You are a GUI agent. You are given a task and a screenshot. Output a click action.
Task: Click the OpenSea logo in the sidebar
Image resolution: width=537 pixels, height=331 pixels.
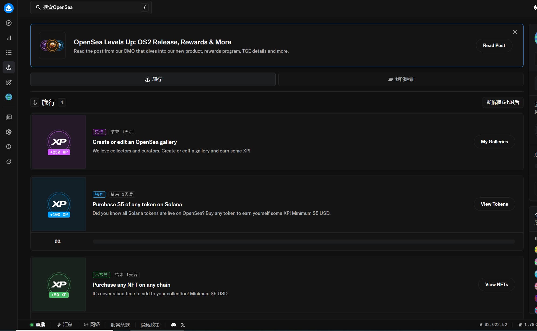click(9, 8)
